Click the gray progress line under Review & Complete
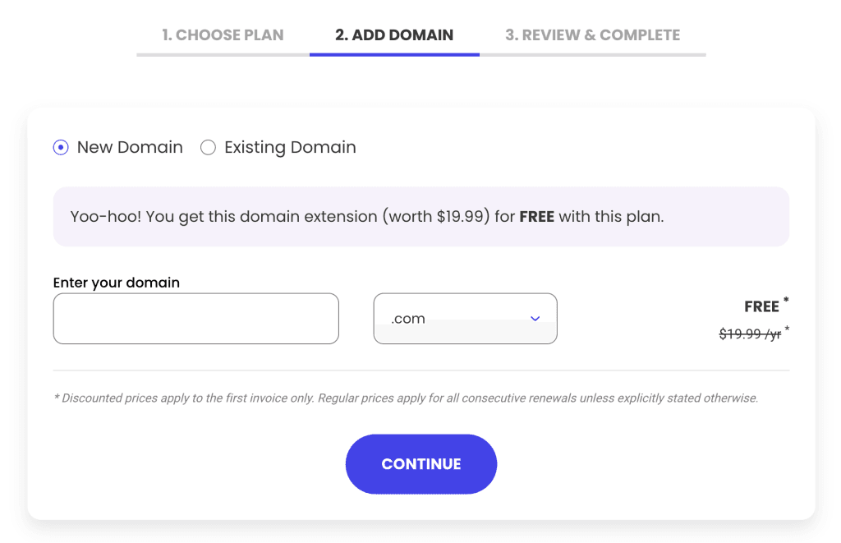 [x=592, y=54]
